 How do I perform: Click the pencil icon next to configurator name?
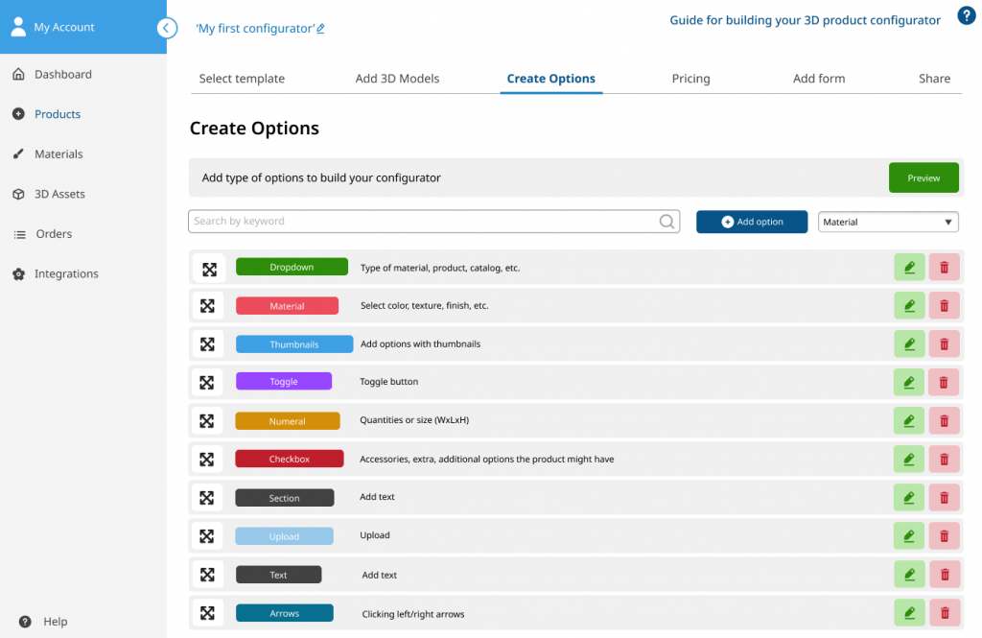click(320, 28)
